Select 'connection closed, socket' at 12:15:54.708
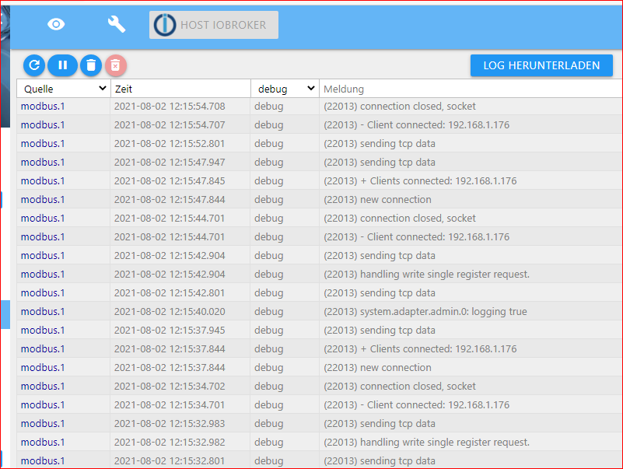 point(400,106)
